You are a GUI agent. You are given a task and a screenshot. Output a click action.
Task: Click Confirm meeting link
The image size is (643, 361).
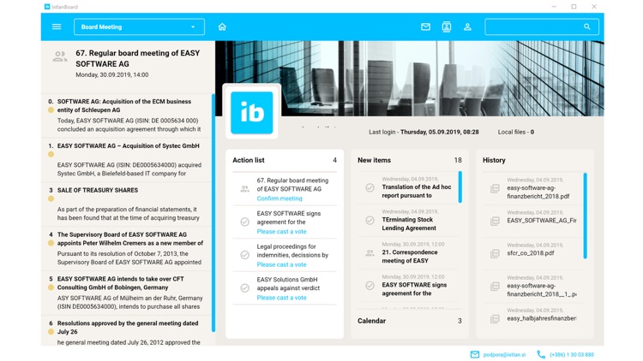pyautogui.click(x=279, y=198)
